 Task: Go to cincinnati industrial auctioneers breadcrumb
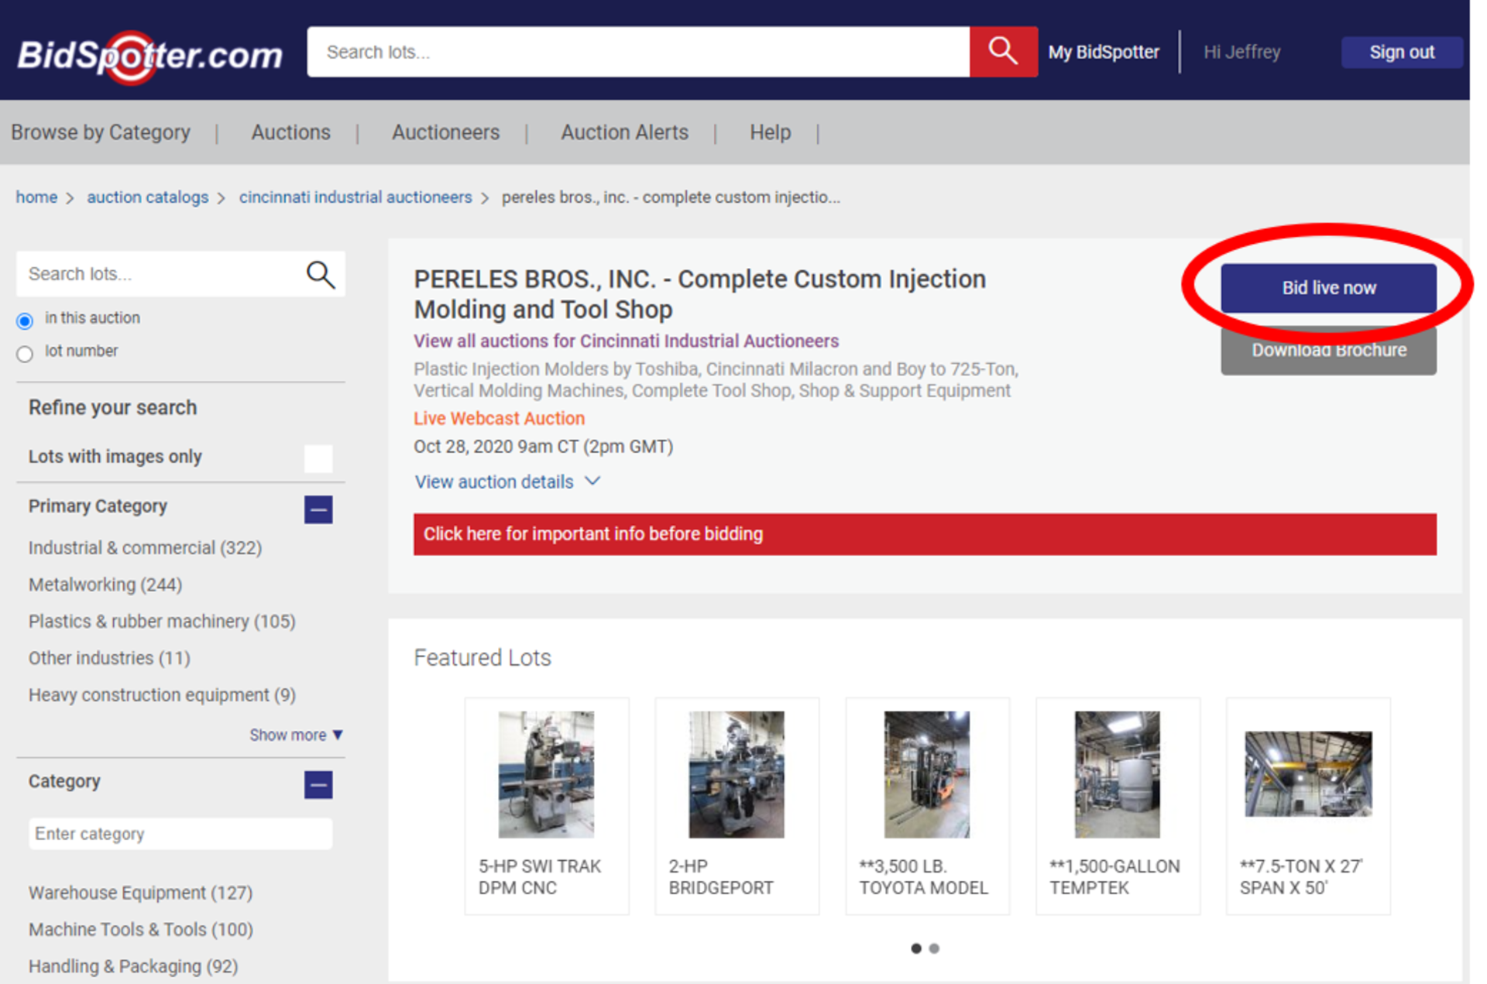click(x=355, y=197)
